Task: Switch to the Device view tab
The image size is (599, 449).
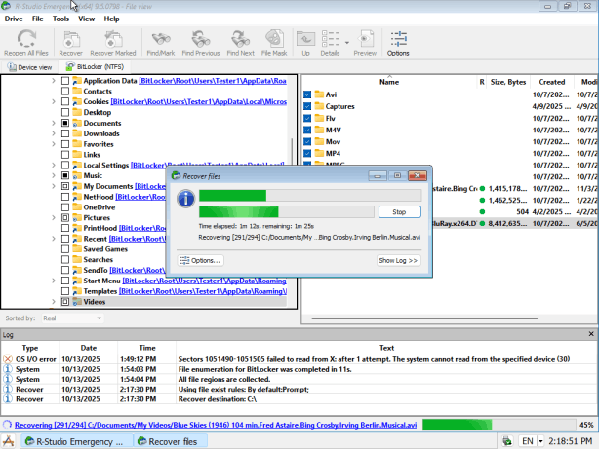Action: tap(30, 67)
